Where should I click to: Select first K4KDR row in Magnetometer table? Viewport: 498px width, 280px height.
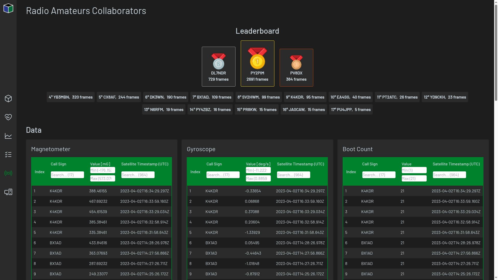pos(101,191)
